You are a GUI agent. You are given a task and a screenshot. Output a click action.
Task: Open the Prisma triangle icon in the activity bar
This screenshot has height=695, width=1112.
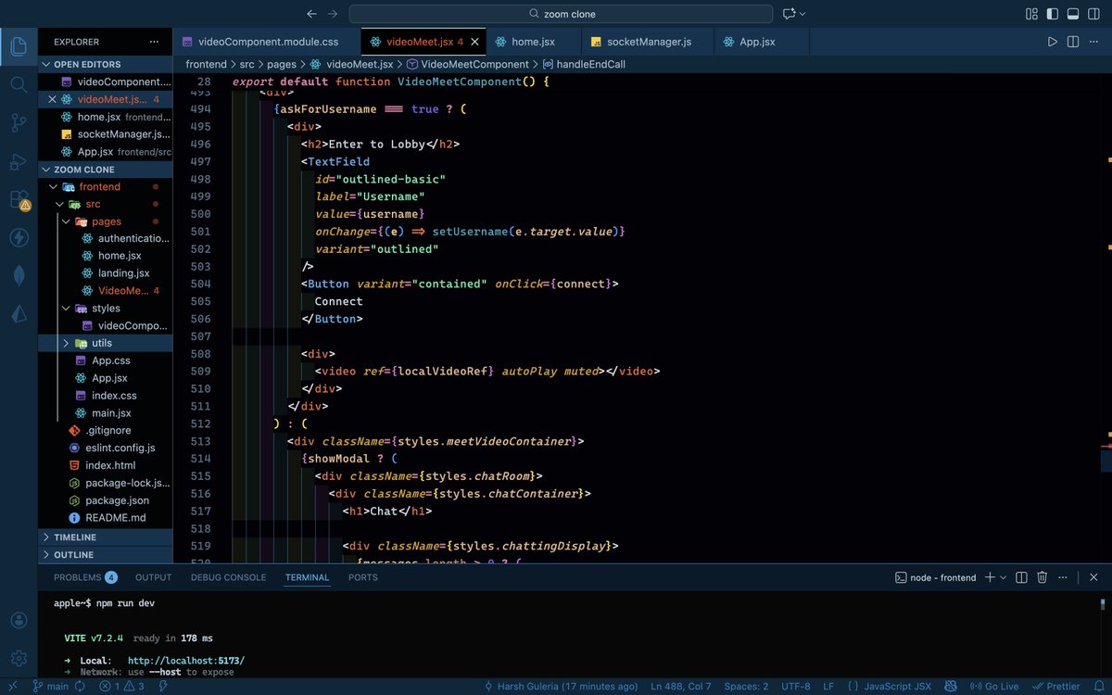tap(19, 313)
